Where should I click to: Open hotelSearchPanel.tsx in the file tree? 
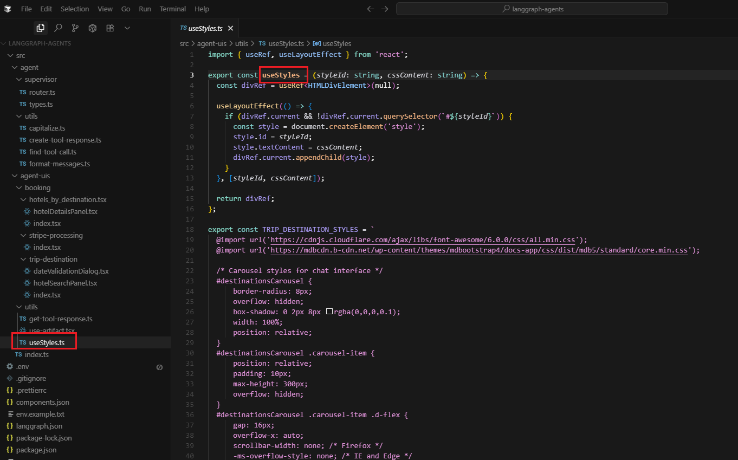coord(65,283)
